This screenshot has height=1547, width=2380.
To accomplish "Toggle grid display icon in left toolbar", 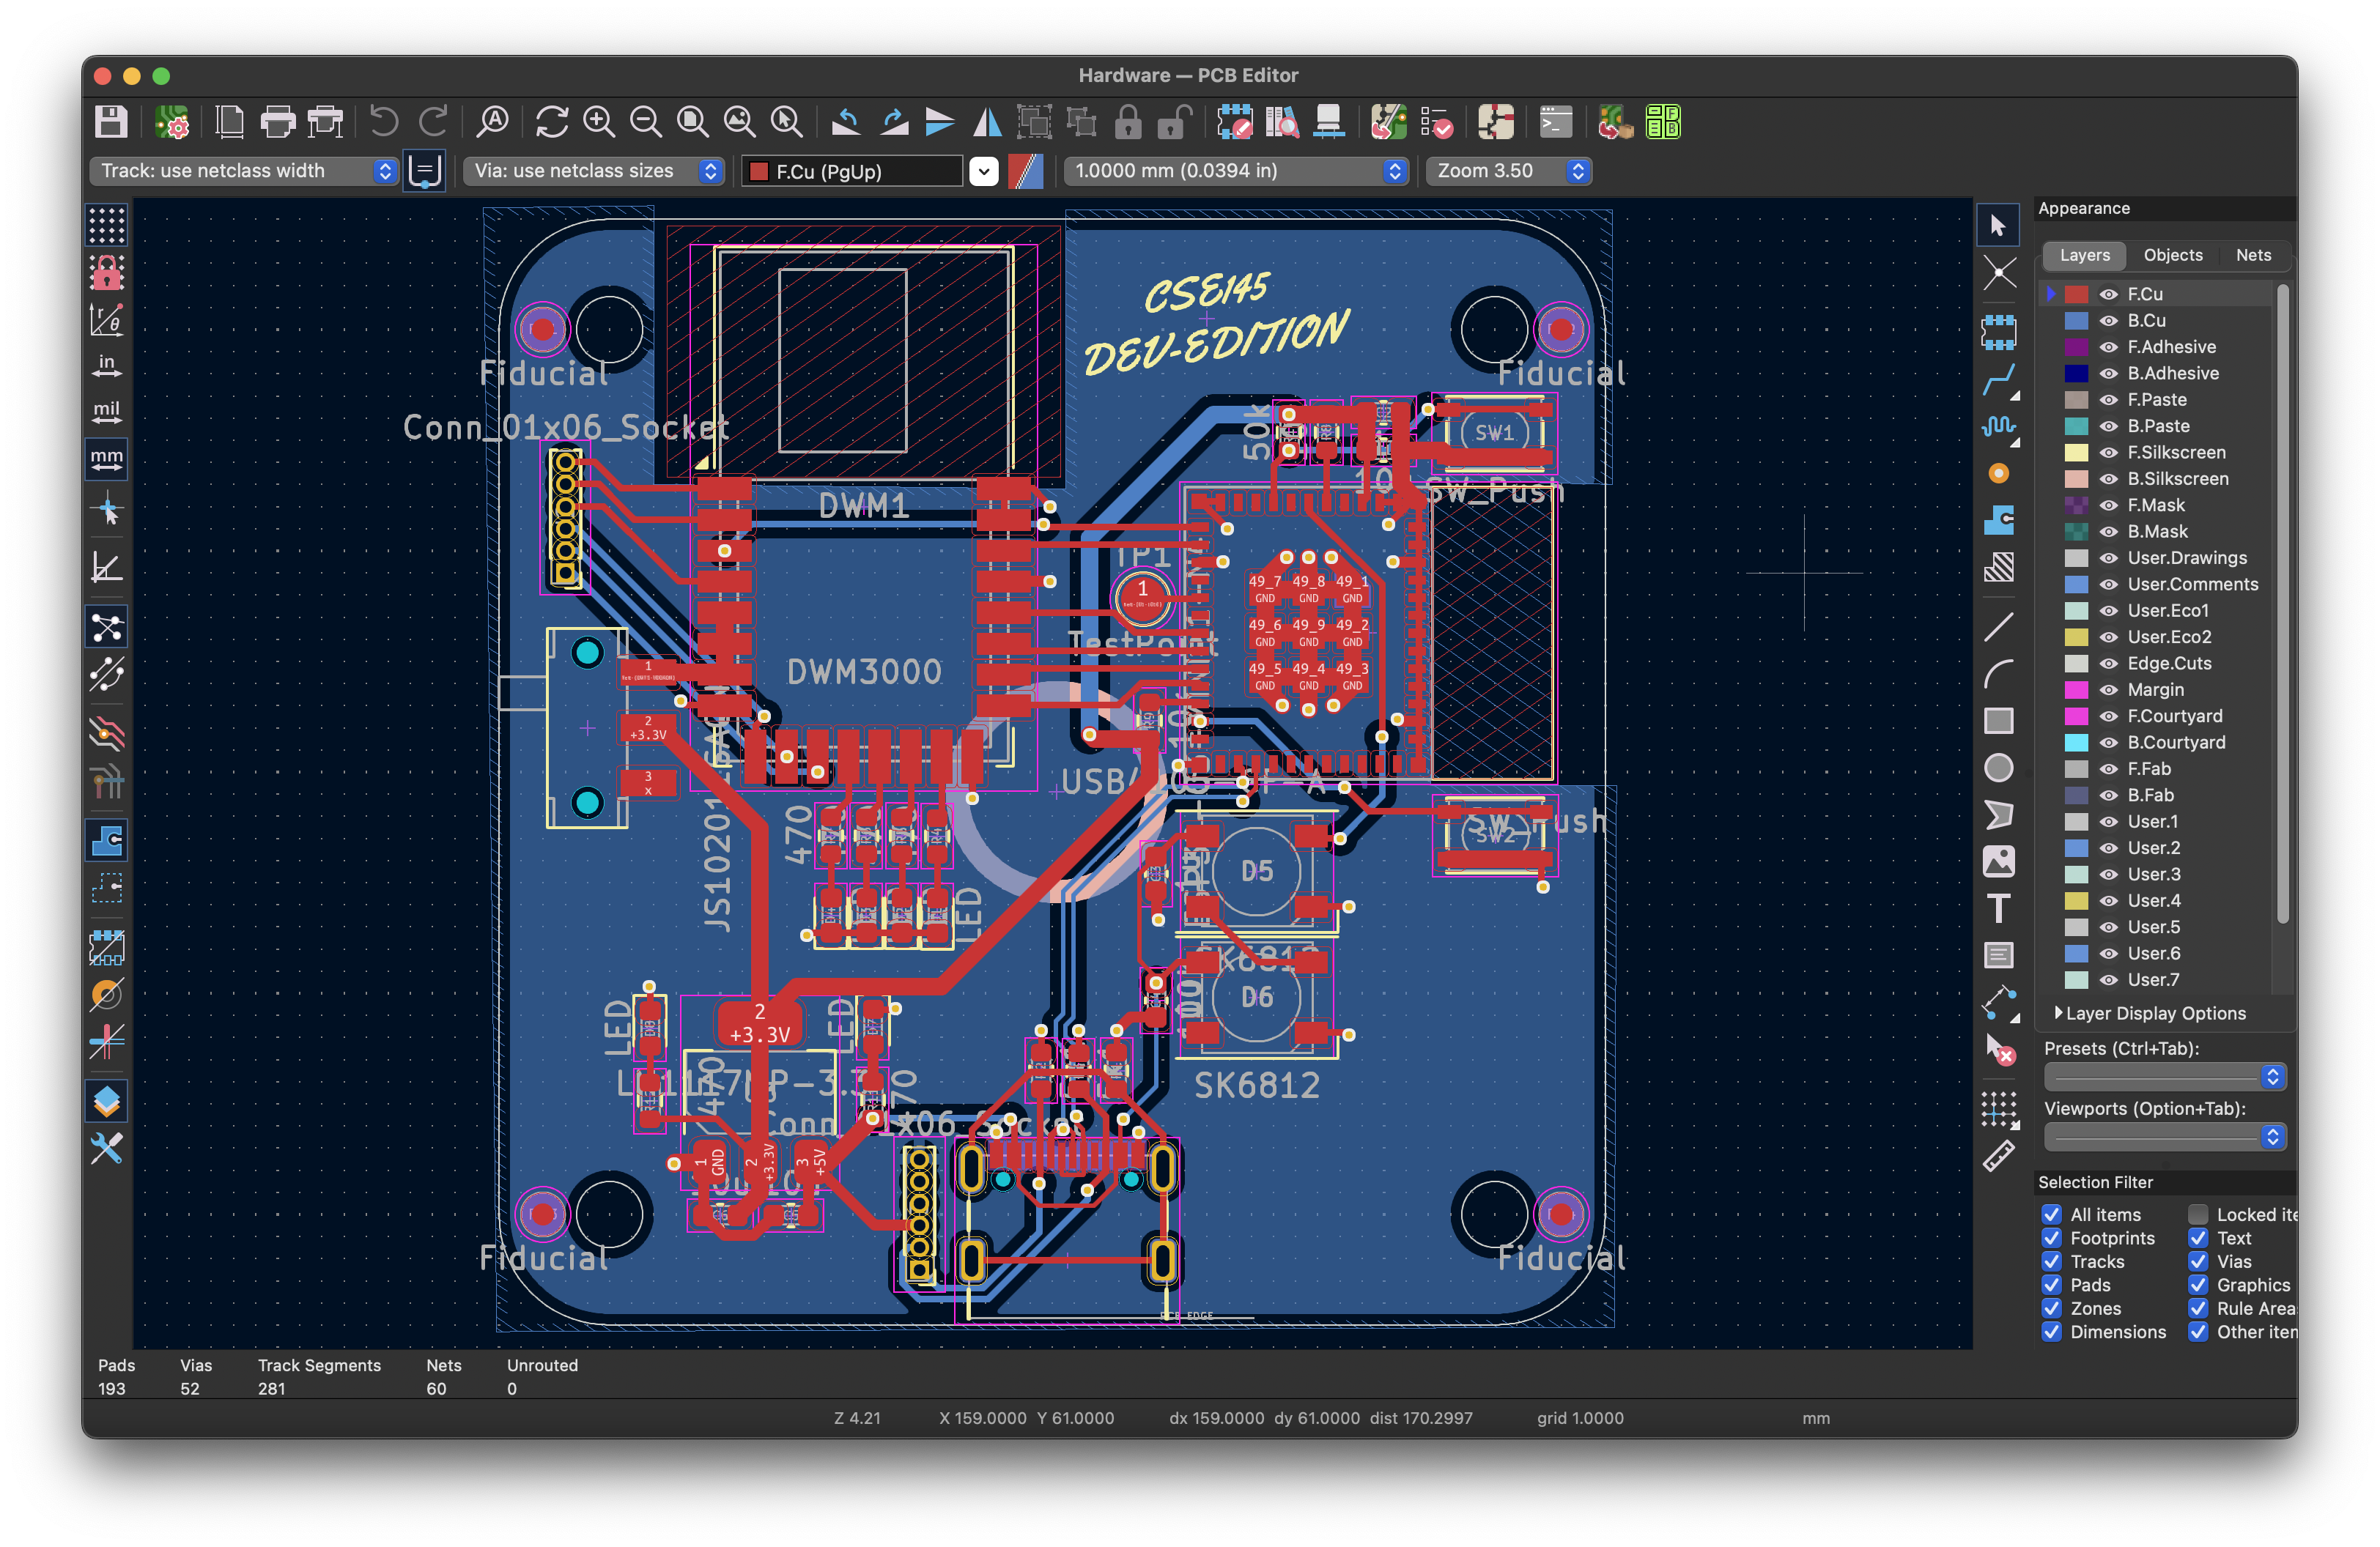I will (x=106, y=225).
